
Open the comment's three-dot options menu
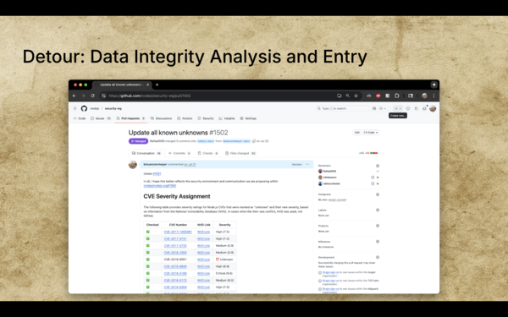tap(307, 164)
